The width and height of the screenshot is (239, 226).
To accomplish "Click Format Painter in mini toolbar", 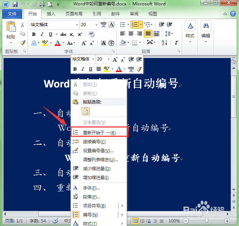I will click(139, 69).
